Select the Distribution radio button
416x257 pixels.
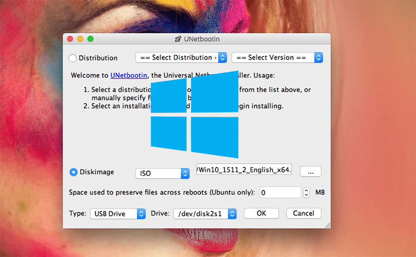pyautogui.click(x=73, y=58)
